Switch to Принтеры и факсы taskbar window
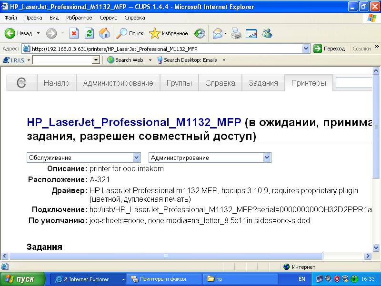The width and height of the screenshot is (381, 286). 164,279
